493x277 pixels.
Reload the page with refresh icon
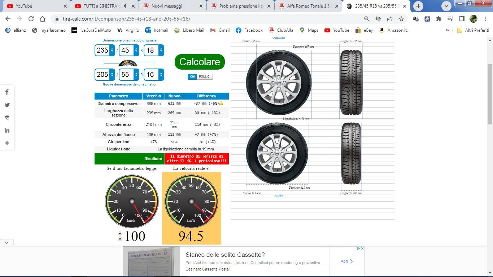31,19
